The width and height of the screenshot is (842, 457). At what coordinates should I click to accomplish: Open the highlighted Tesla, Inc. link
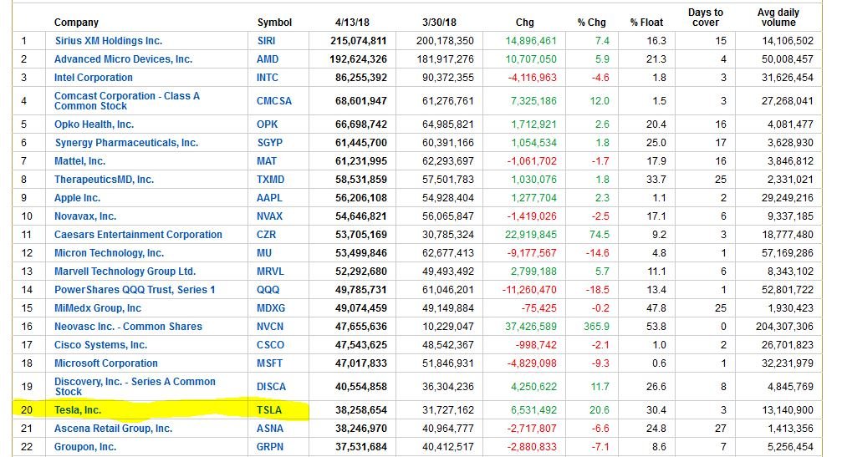click(x=78, y=410)
